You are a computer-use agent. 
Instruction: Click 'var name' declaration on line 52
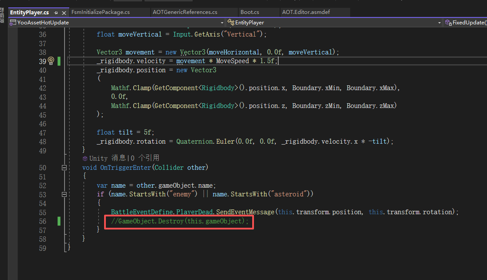pos(111,186)
